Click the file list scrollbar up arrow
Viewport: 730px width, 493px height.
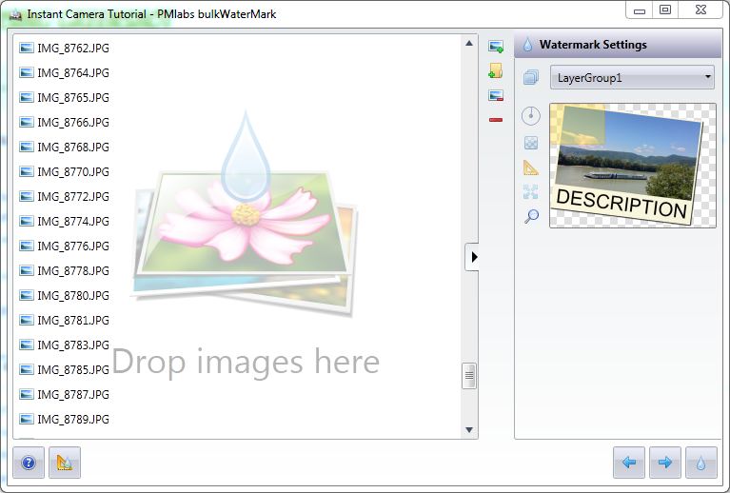coord(469,43)
